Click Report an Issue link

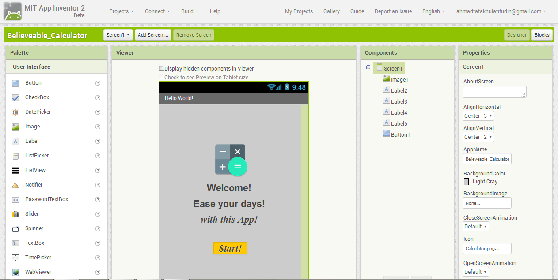393,11
